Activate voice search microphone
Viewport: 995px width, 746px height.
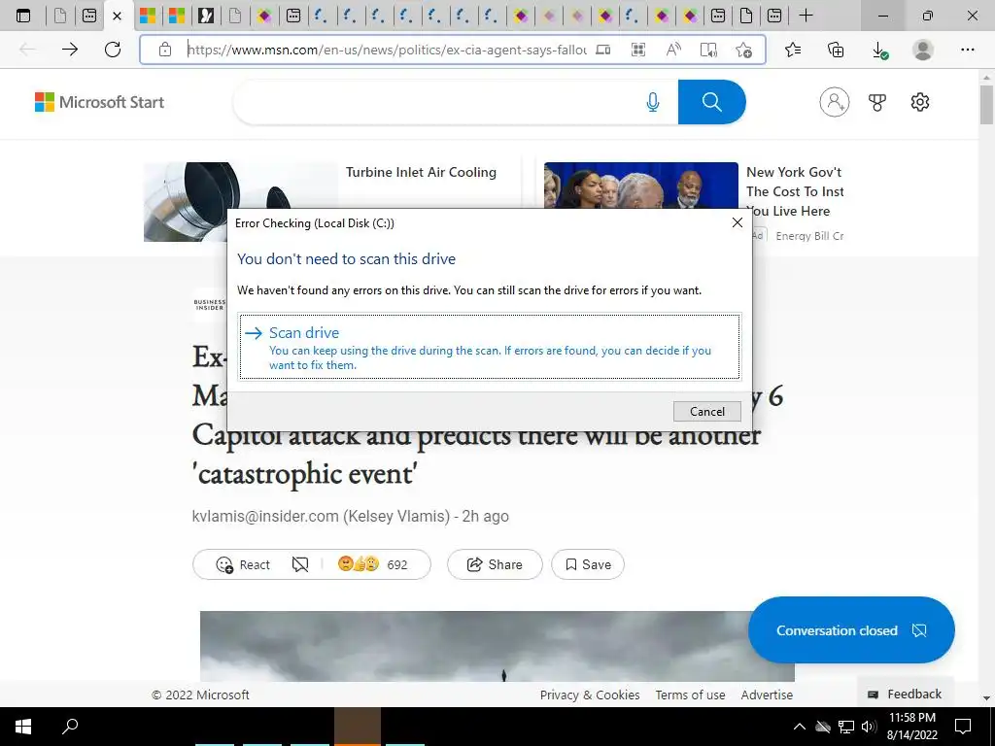pos(652,102)
